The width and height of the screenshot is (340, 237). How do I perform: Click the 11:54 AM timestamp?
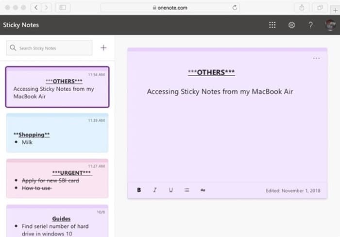coord(96,75)
